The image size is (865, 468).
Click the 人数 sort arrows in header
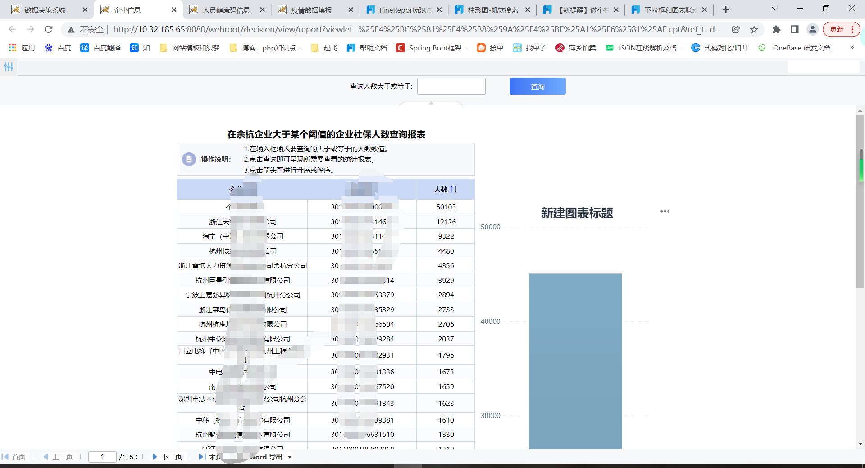[453, 189]
